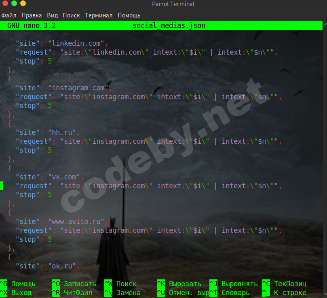Click the request line under www.avito.ru
The width and height of the screenshot is (327, 298).
[x=149, y=230]
